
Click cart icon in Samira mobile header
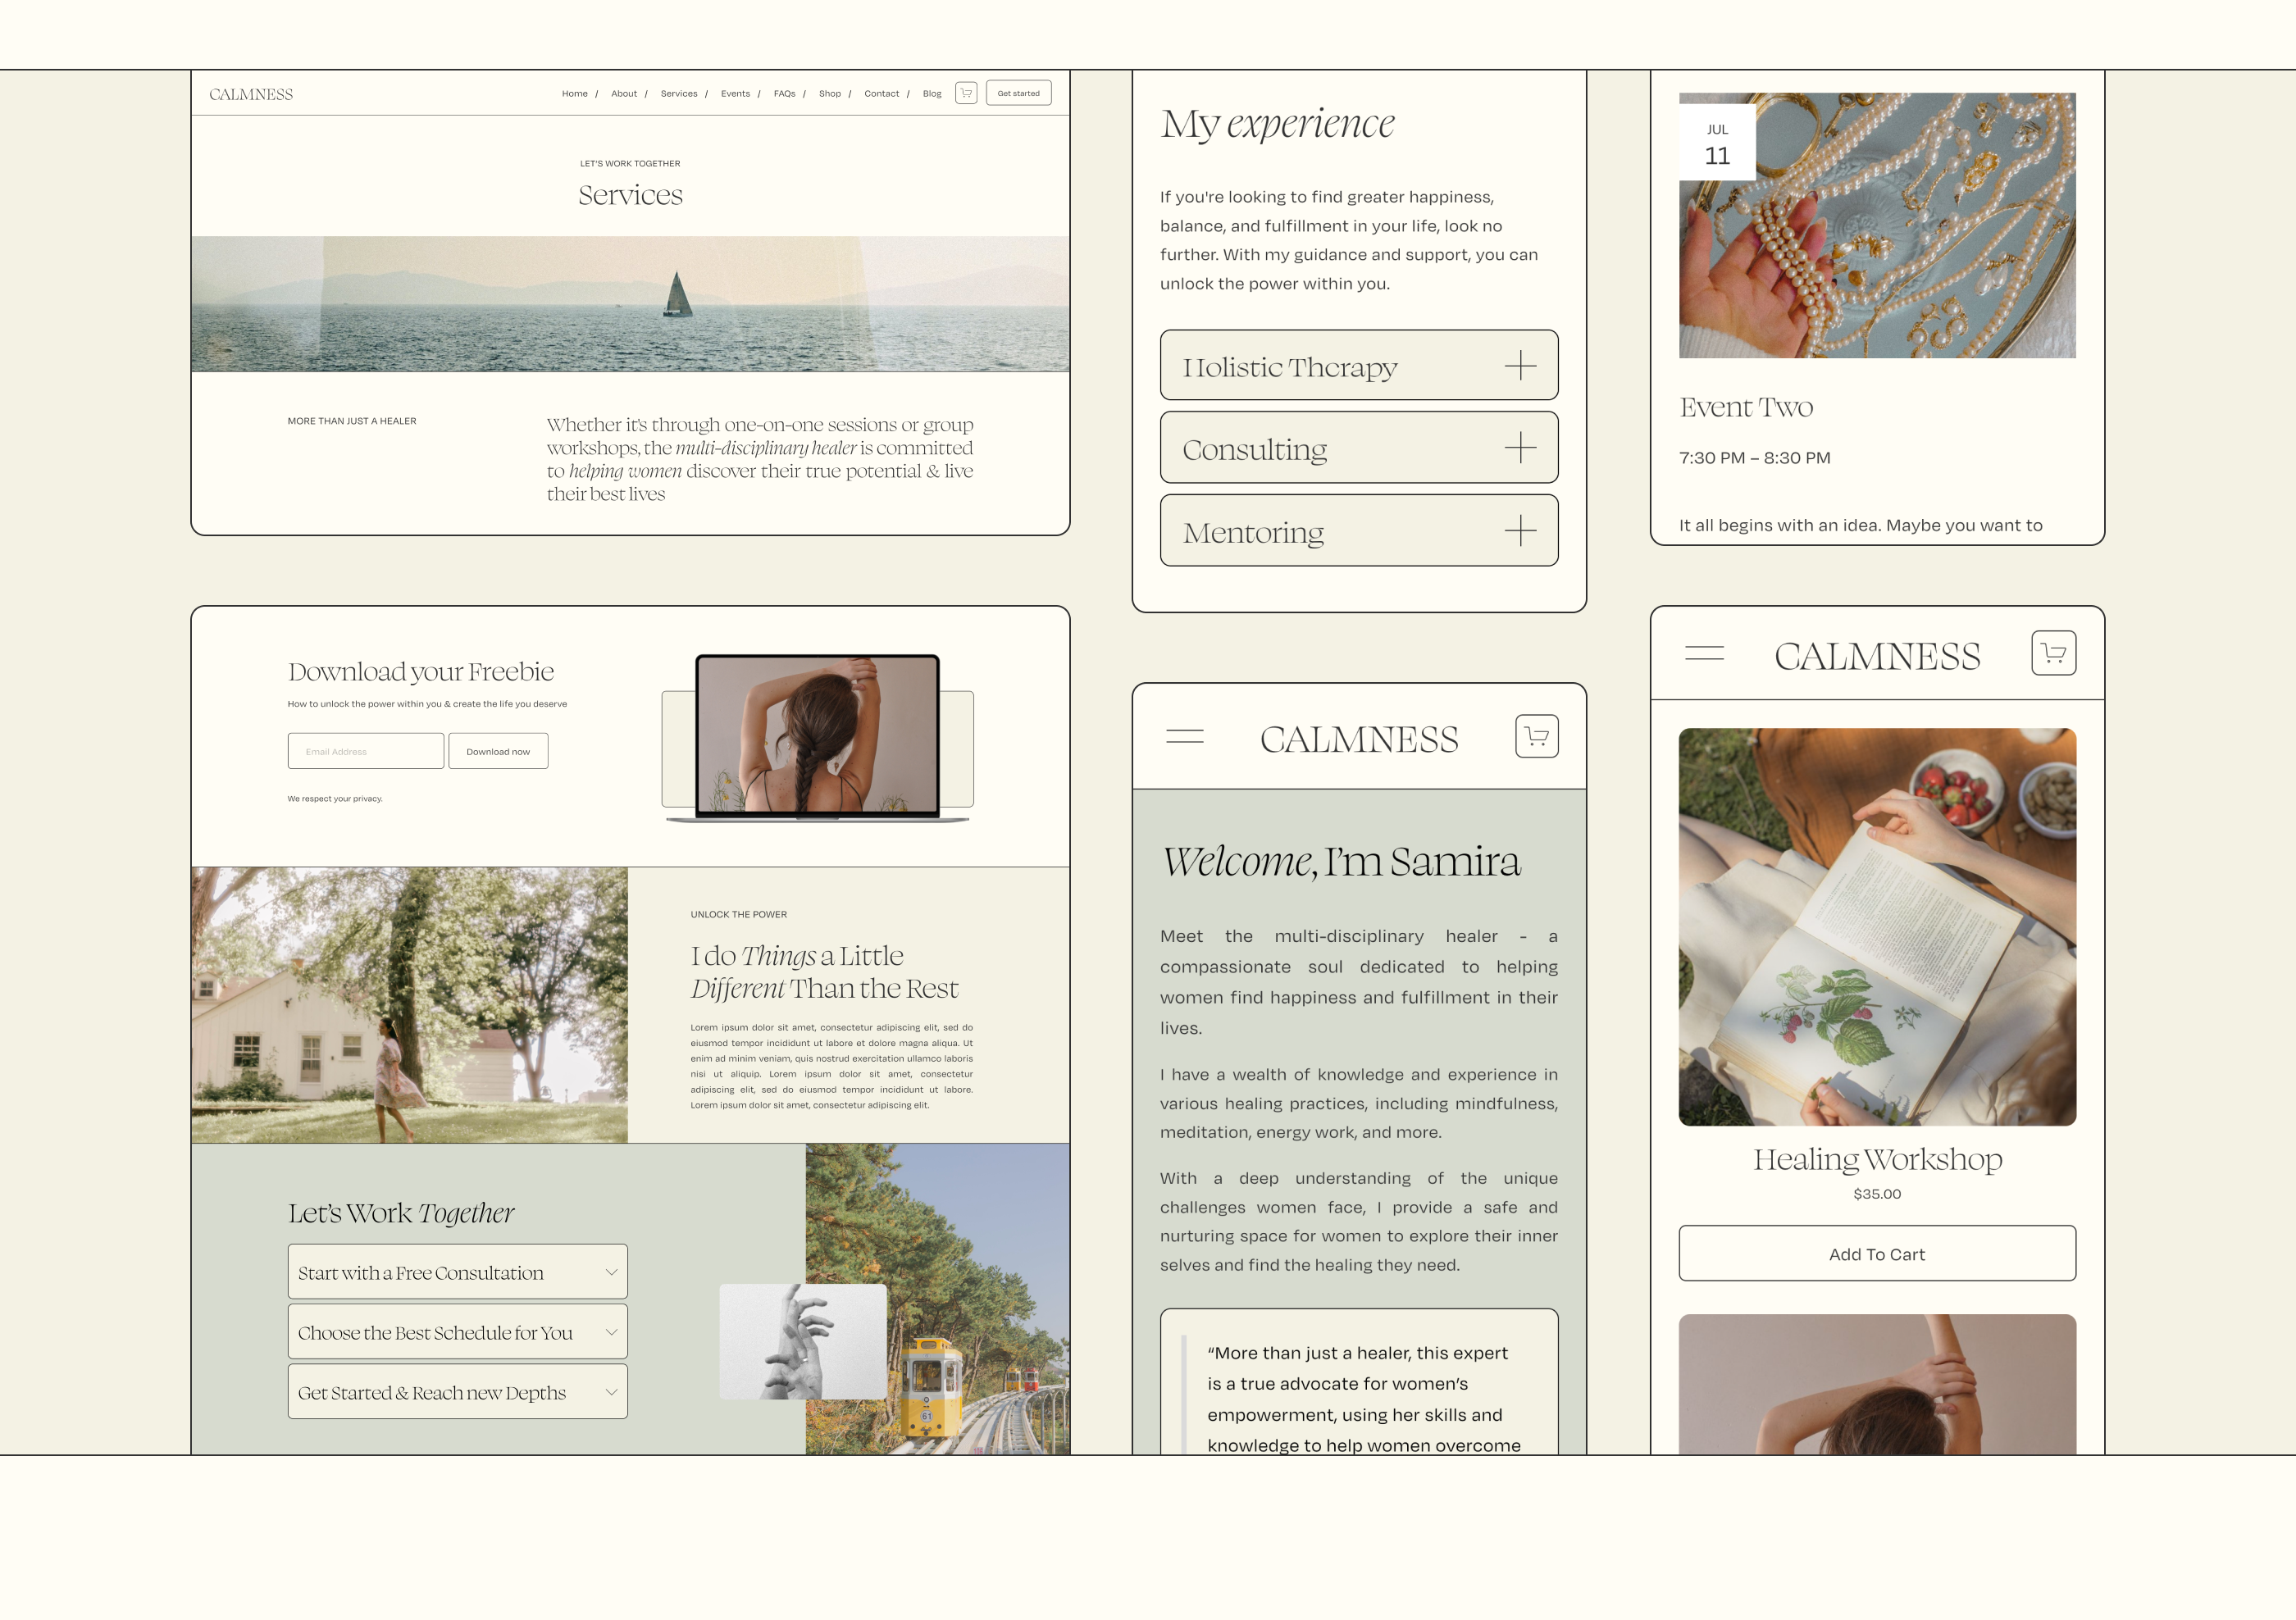(1536, 737)
